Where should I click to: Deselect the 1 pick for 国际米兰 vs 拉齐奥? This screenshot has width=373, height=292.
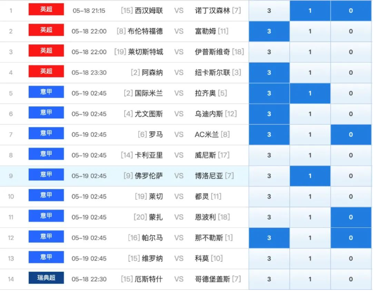[310, 93]
